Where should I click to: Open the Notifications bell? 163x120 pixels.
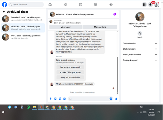coord(150,5)
